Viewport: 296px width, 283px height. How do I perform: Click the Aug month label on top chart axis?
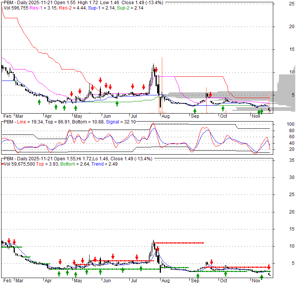click(x=165, y=116)
